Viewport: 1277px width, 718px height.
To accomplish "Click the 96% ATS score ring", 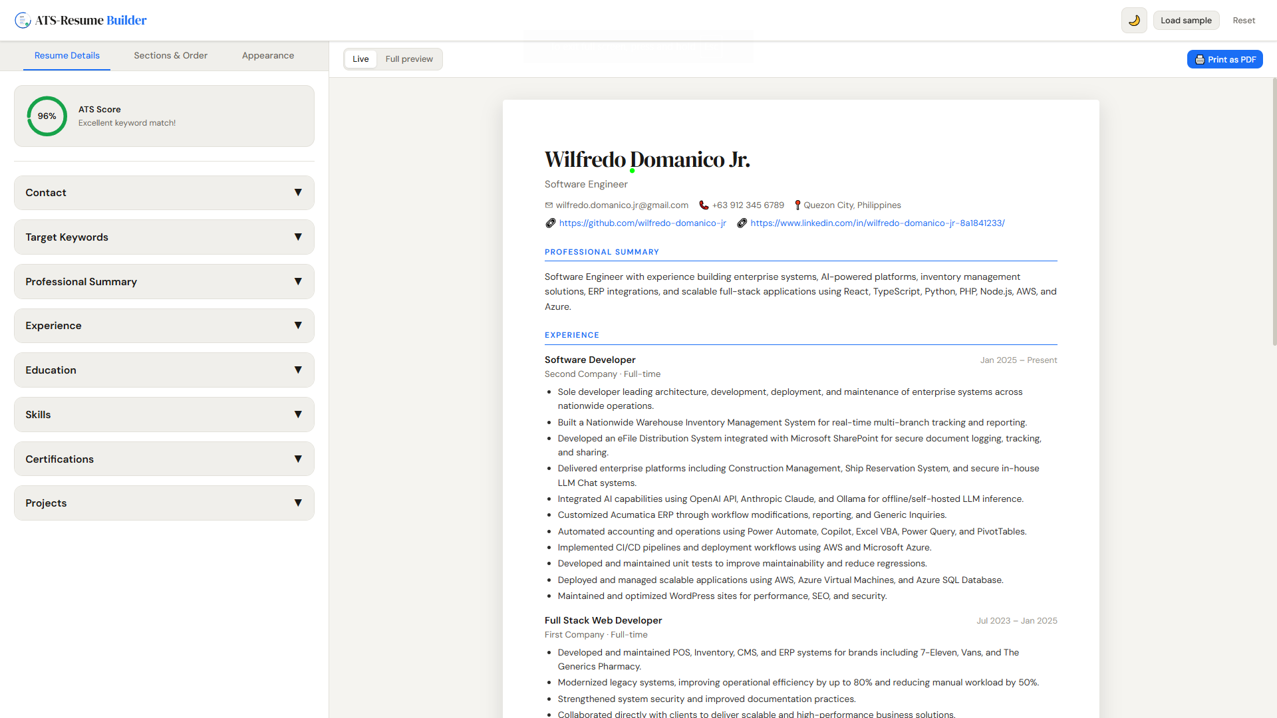I will pyautogui.click(x=47, y=116).
